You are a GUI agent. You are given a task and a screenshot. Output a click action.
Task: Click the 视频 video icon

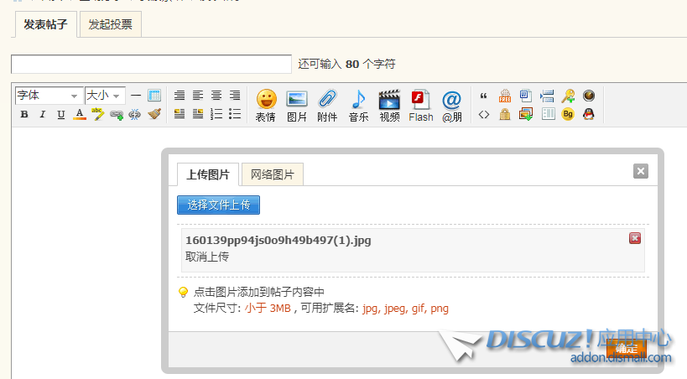point(389,106)
